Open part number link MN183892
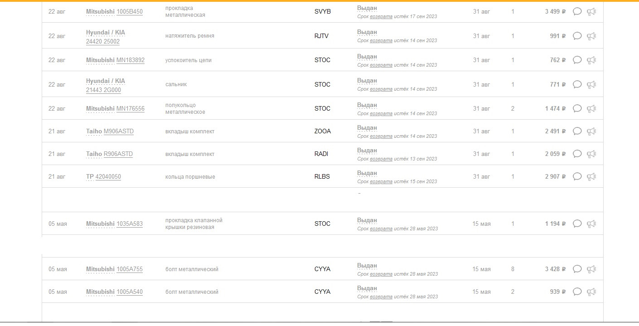 [x=131, y=60]
